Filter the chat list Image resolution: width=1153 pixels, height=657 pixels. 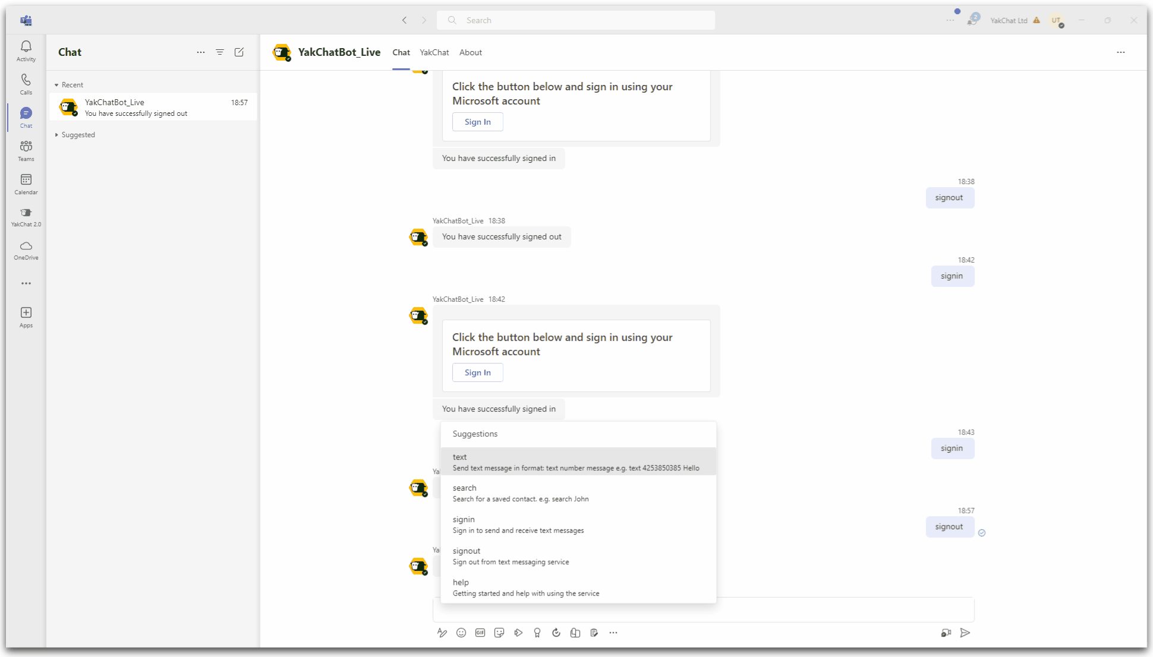[x=220, y=52]
